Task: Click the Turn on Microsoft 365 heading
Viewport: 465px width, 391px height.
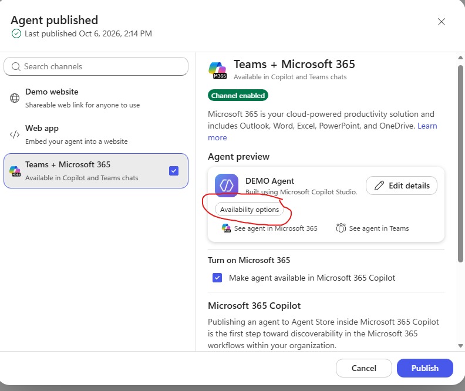Action: [x=249, y=260]
